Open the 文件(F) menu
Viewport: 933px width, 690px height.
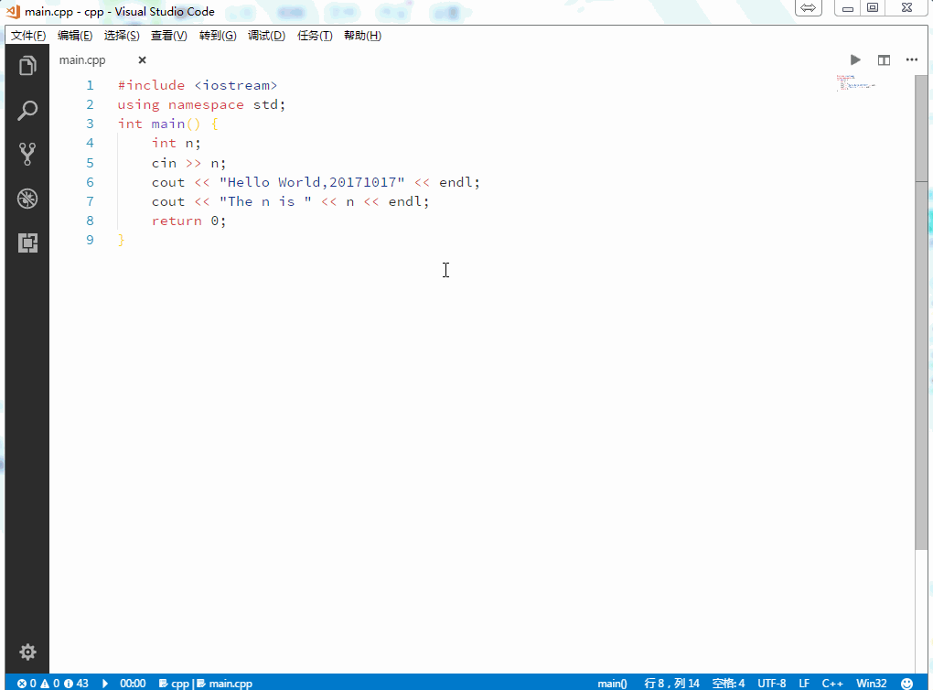(28, 36)
